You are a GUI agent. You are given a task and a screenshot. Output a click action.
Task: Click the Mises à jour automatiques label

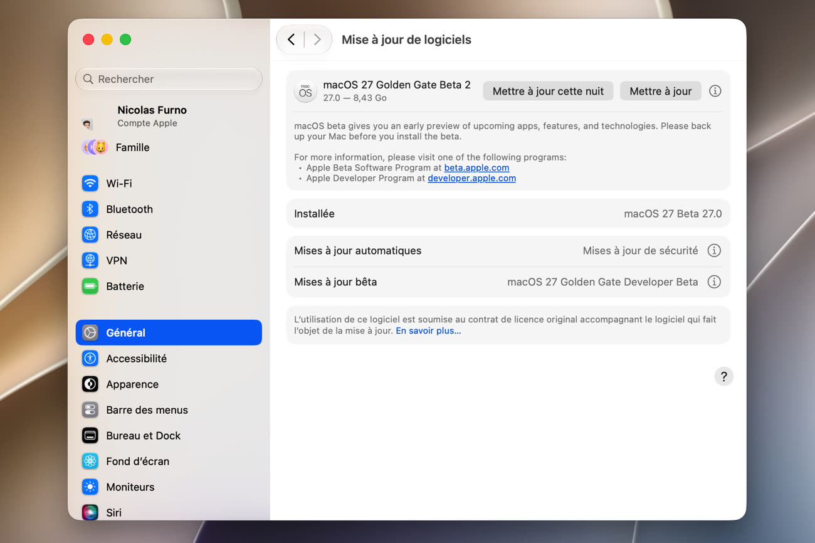pos(358,250)
